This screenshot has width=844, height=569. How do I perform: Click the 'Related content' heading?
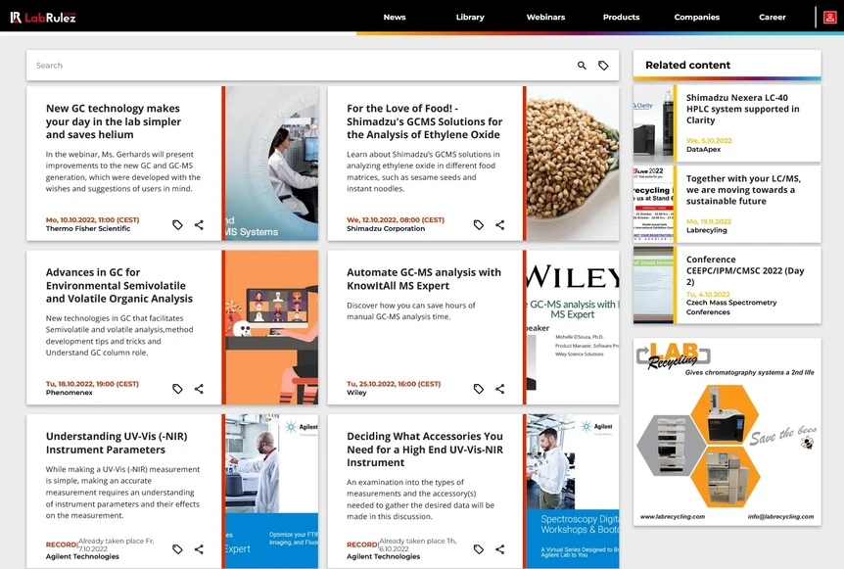[x=688, y=66]
